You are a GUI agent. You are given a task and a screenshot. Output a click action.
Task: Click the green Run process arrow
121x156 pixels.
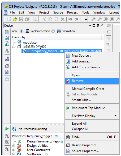(7, 129)
